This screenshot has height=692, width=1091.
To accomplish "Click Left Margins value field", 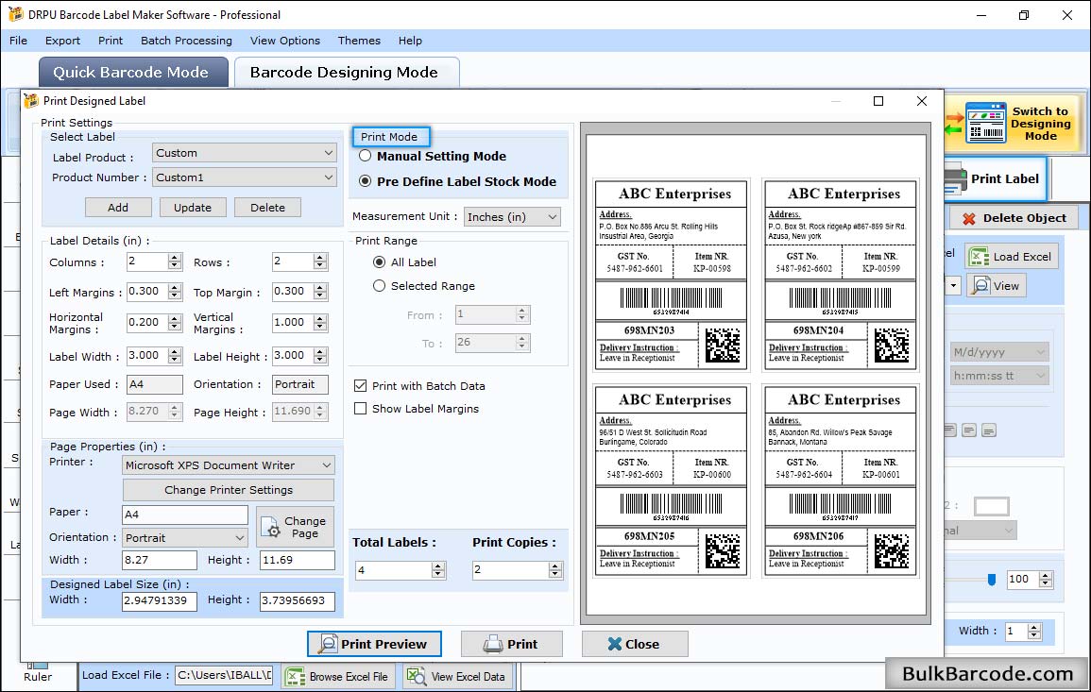I will [x=146, y=292].
